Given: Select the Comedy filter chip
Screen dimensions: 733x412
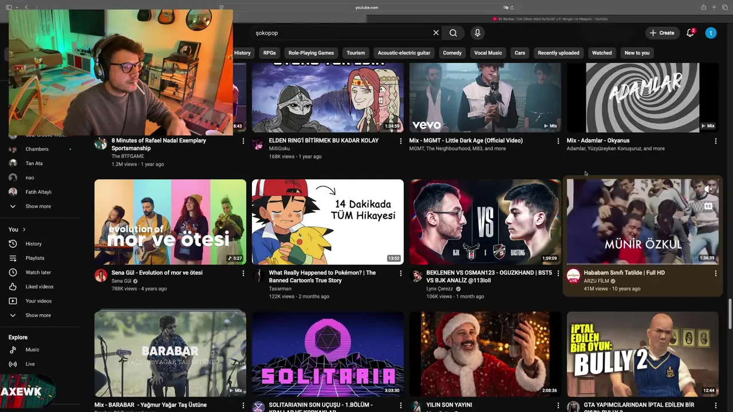Looking at the screenshot, I should click(452, 53).
